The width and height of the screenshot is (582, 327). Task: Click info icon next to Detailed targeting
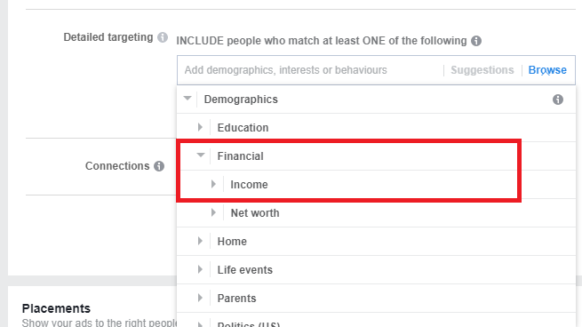163,37
